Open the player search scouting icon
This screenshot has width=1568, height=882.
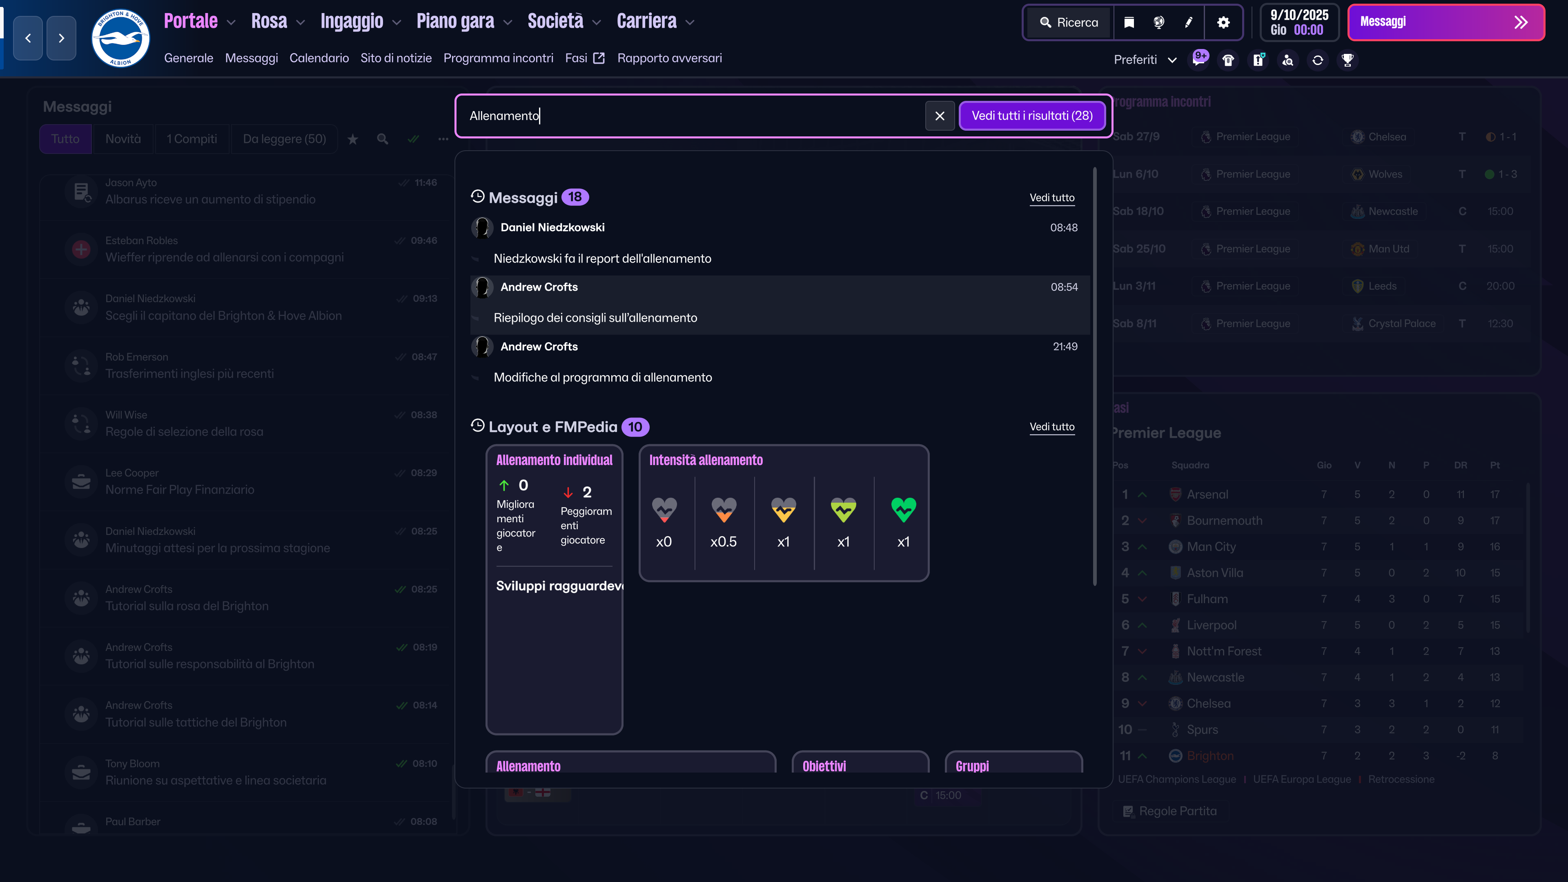(x=1287, y=60)
